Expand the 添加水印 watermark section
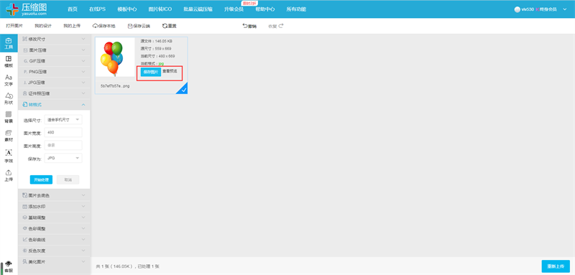 [54, 207]
